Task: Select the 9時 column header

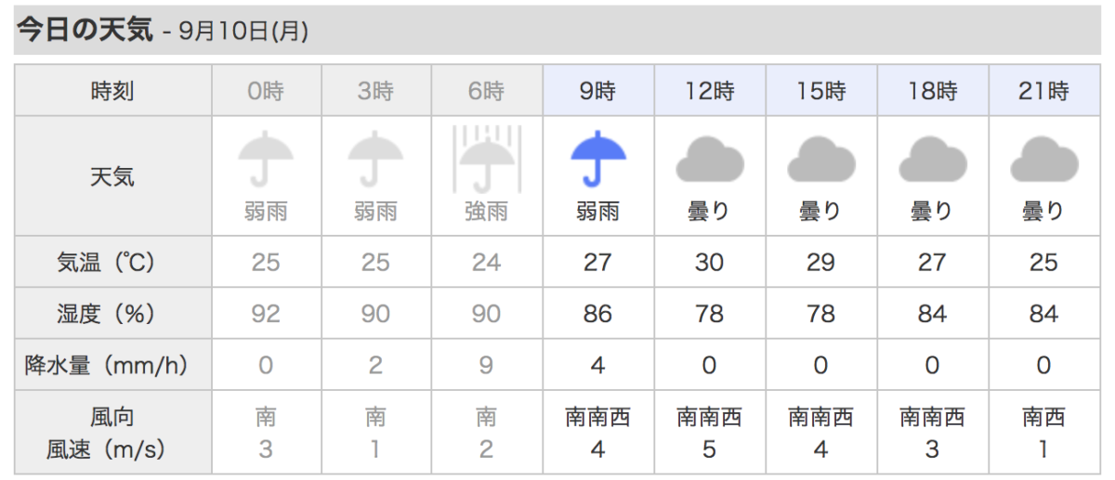Action: click(597, 91)
